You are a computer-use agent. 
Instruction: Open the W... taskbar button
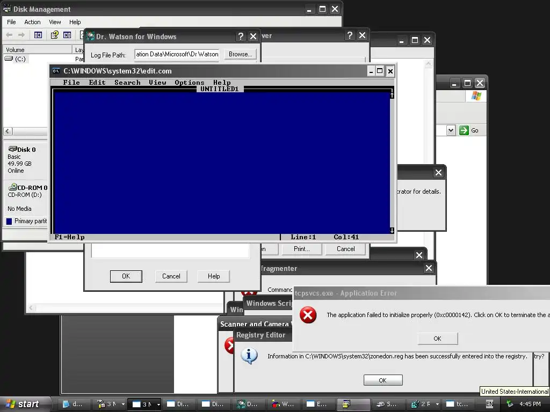(x=284, y=404)
